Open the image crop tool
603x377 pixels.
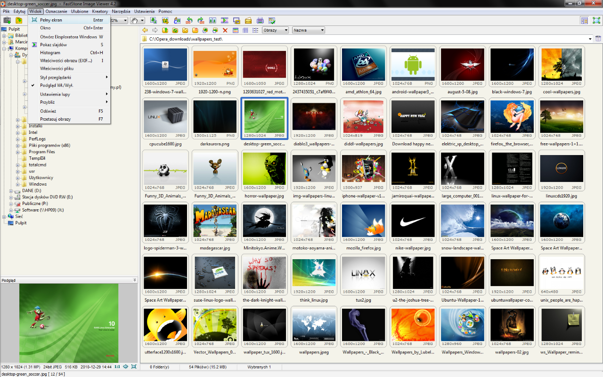165,20
